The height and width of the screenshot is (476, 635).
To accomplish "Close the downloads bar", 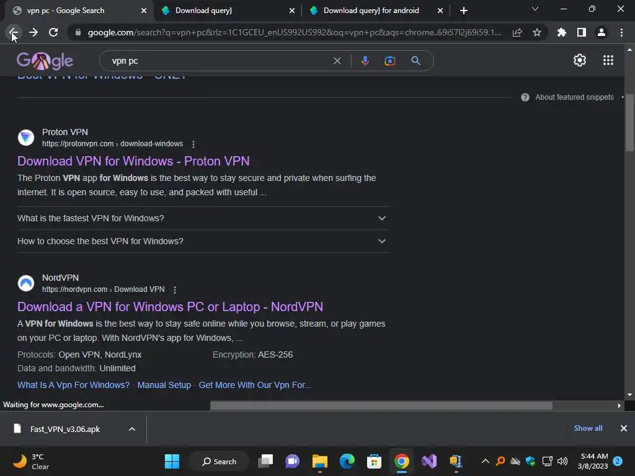I will click(624, 428).
